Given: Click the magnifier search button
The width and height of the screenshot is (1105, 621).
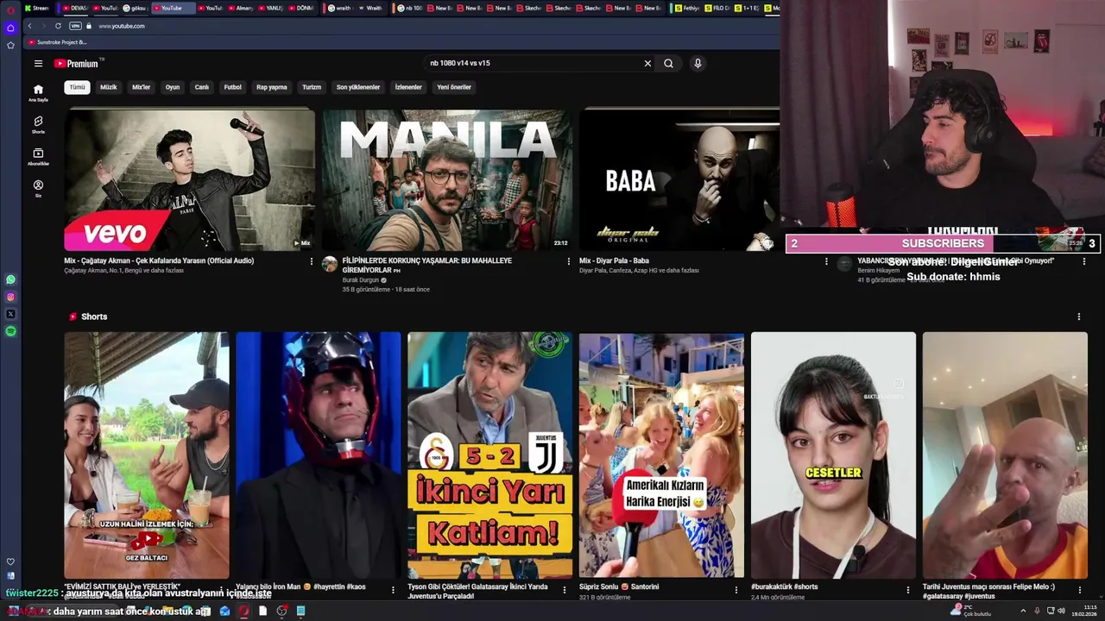Looking at the screenshot, I should 668,63.
